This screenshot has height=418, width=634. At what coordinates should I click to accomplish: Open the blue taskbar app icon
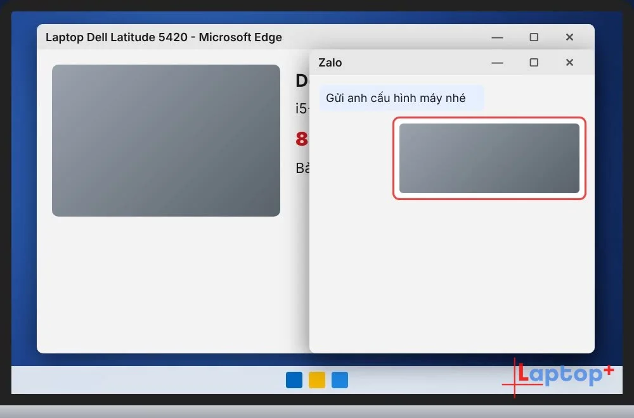click(294, 380)
